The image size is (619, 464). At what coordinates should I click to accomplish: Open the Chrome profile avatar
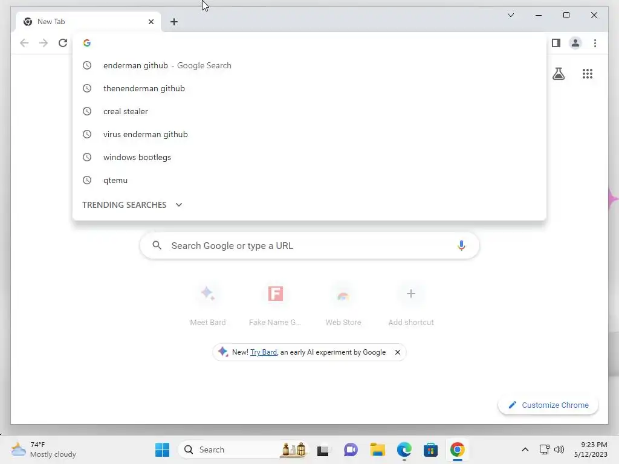coord(575,43)
